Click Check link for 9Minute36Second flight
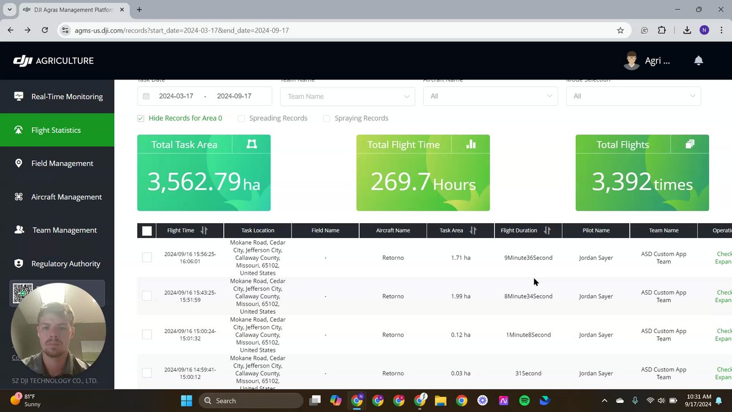The width and height of the screenshot is (732, 412). (724, 254)
